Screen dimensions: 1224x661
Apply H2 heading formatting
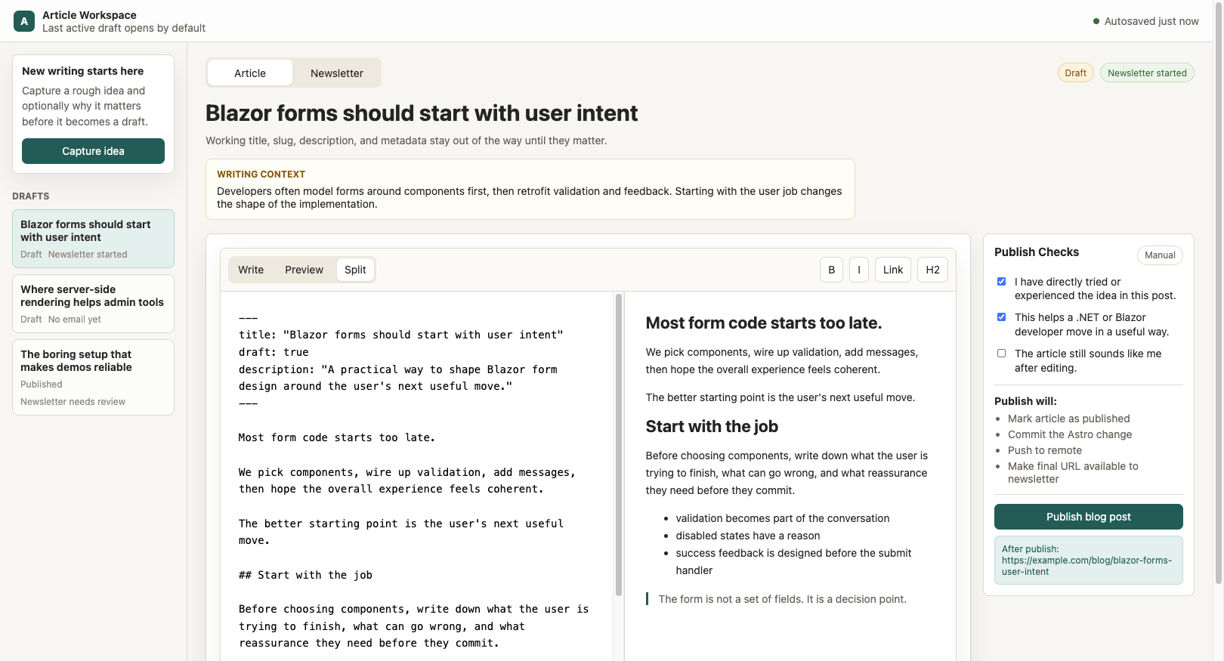pos(933,270)
